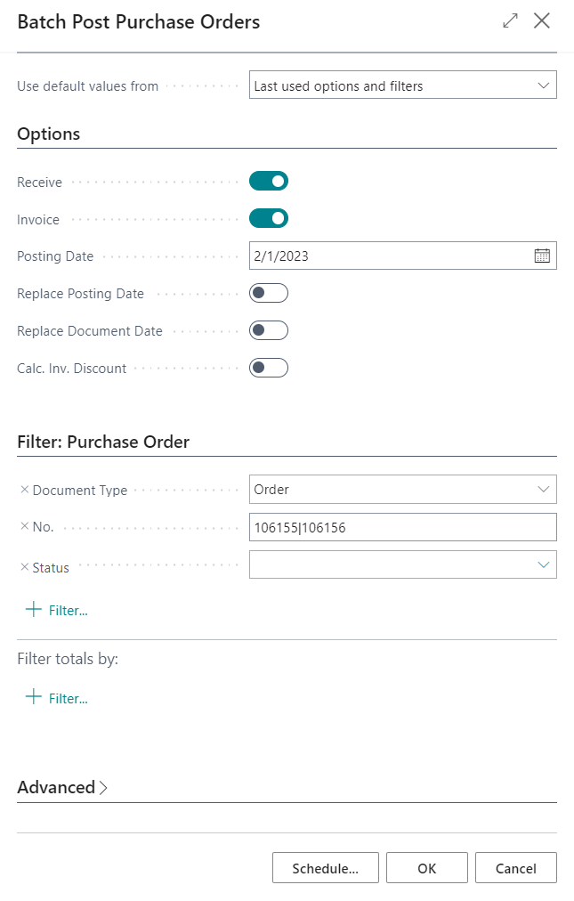Viewport: 574px width, 901px height.
Task: Enable Replace Posting Date
Action: point(269,293)
